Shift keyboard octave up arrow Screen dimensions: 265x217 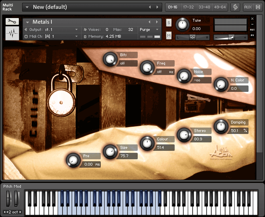[x=20, y=212]
